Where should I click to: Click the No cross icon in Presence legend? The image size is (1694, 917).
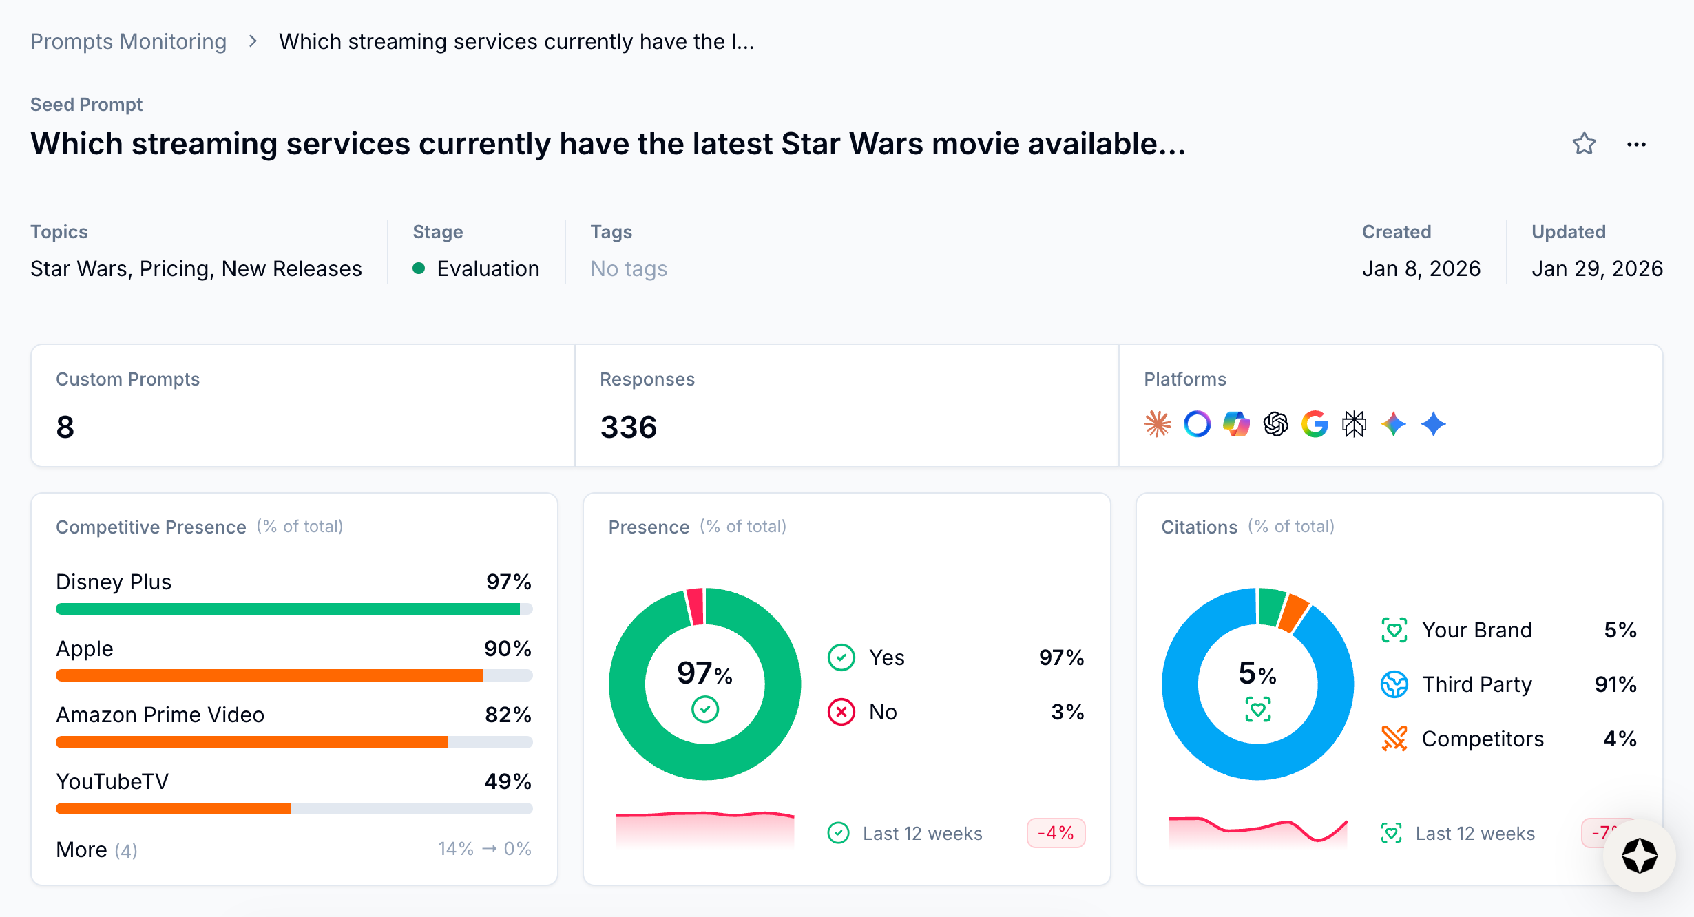[841, 712]
